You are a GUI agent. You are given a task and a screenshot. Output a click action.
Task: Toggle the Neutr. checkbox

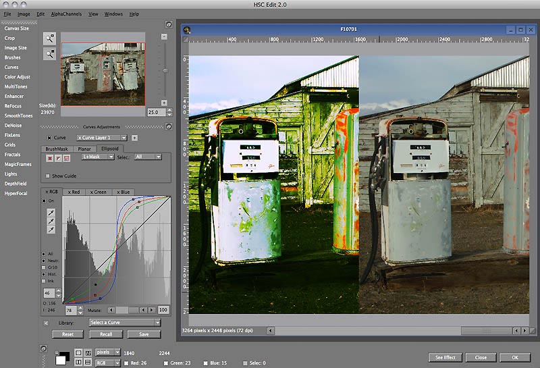(x=44, y=261)
